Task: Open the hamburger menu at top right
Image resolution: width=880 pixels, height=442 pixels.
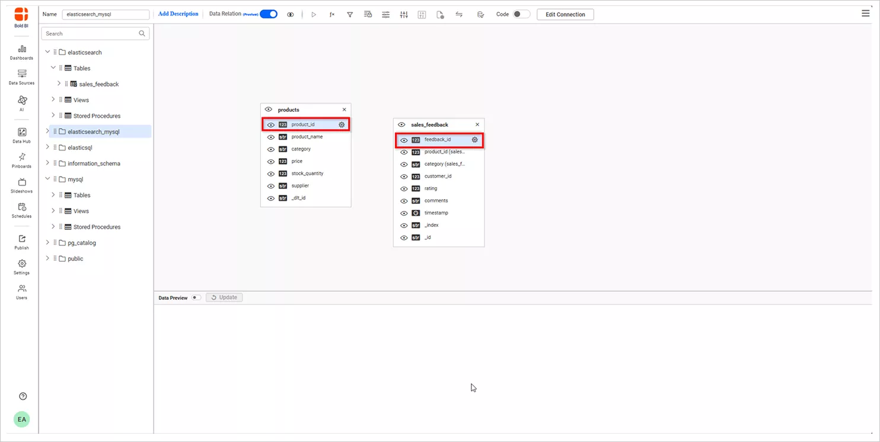Action: (x=866, y=14)
